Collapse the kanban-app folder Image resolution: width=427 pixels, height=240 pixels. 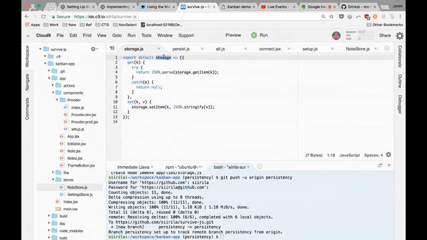[45, 63]
